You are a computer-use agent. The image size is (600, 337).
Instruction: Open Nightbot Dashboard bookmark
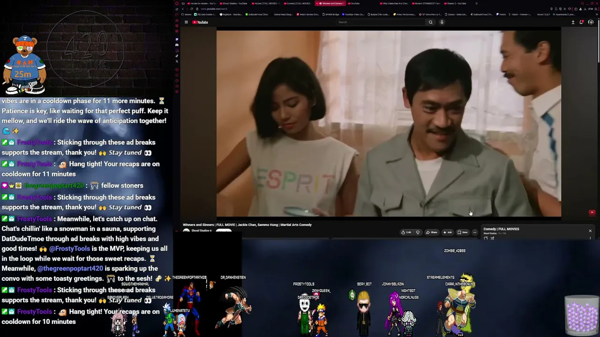click(231, 15)
